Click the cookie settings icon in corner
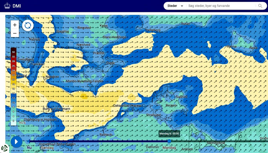Viewport: 268px width, 153px height. 4,148
